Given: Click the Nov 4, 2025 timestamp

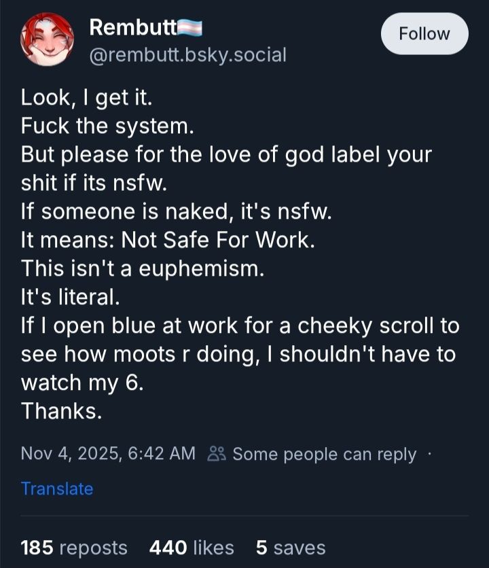Looking at the screenshot, I should tap(108, 453).
